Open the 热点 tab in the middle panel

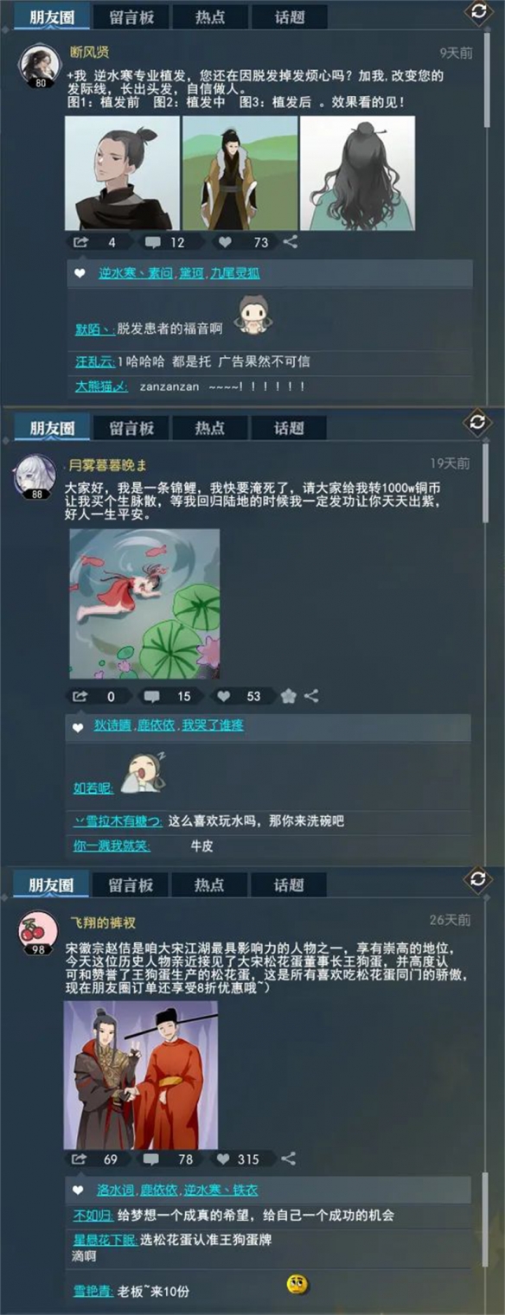[x=209, y=427]
